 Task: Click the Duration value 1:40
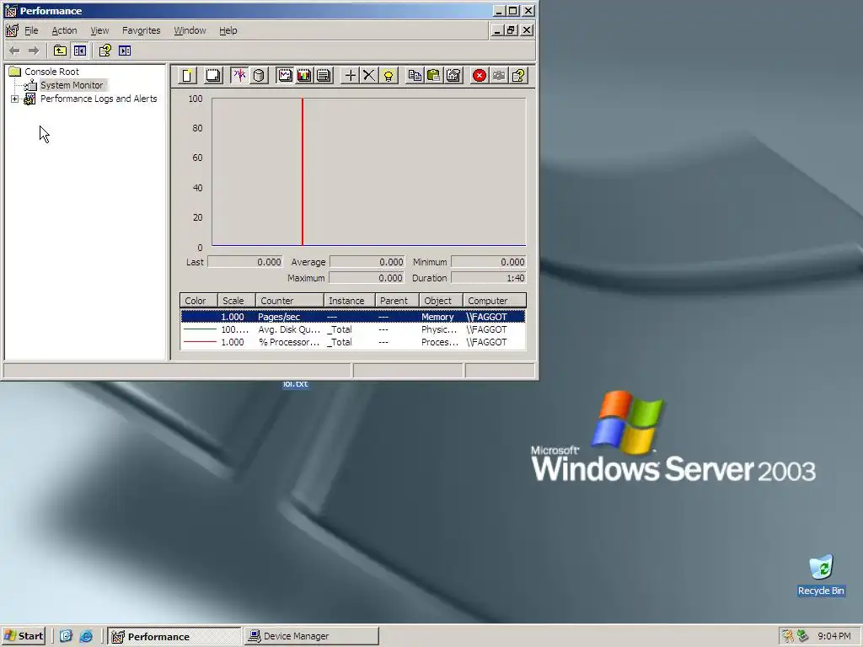(489, 278)
